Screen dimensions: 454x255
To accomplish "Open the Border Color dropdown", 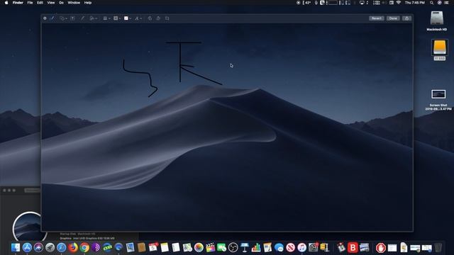I will pos(116,18).
